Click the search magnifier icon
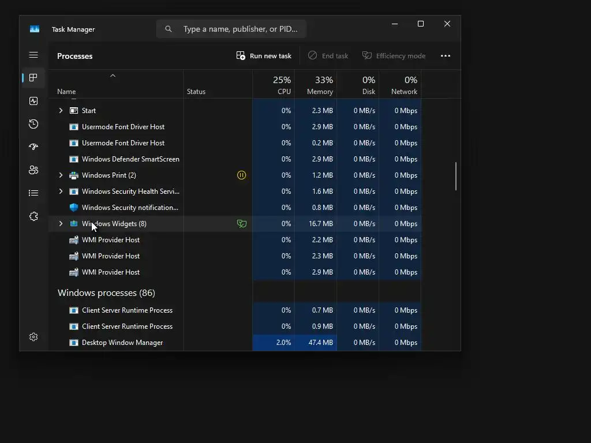The height and width of the screenshot is (443, 591). tap(169, 29)
